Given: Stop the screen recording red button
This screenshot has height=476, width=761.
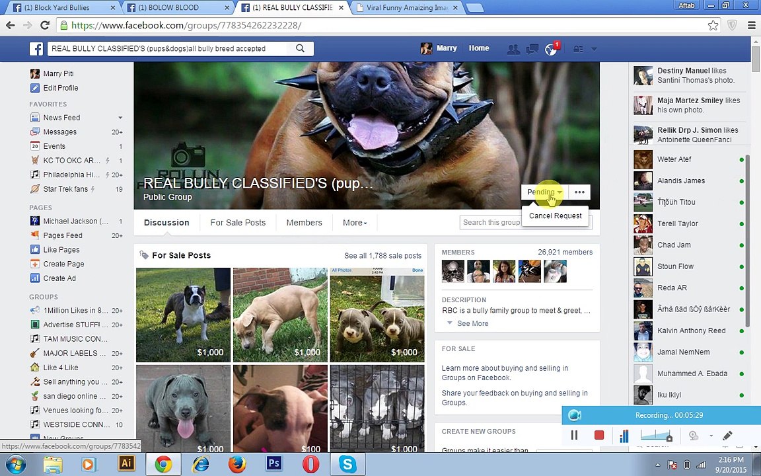Looking at the screenshot, I should click(x=599, y=435).
